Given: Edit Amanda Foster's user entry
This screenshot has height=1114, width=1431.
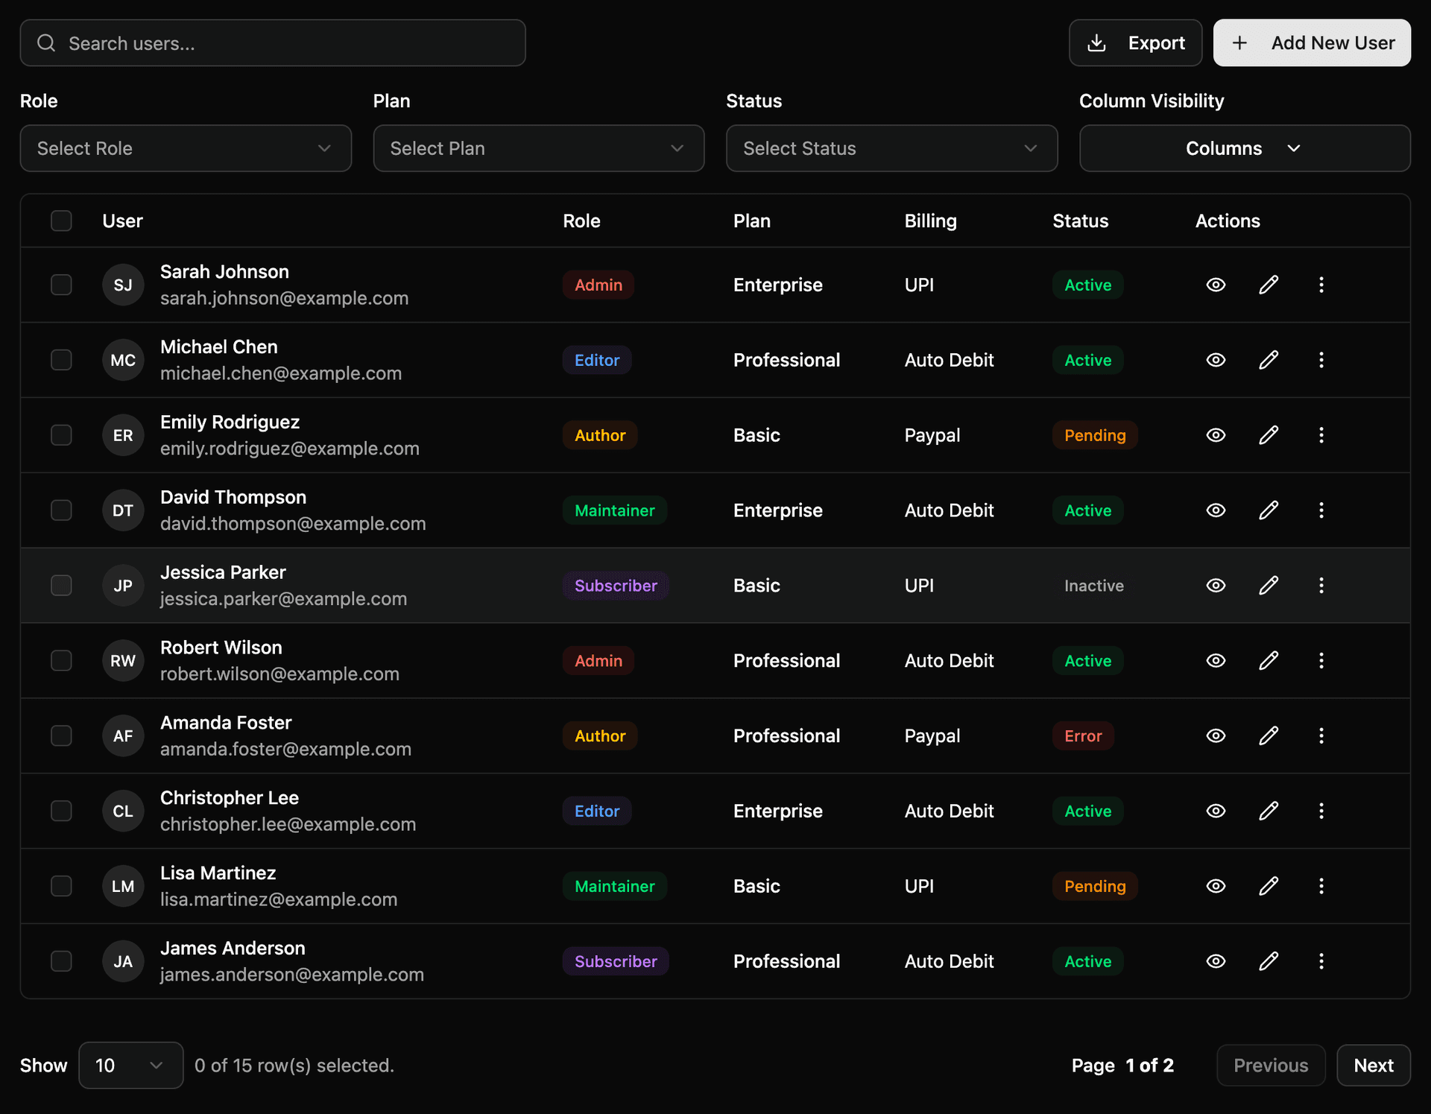Looking at the screenshot, I should [1269, 735].
